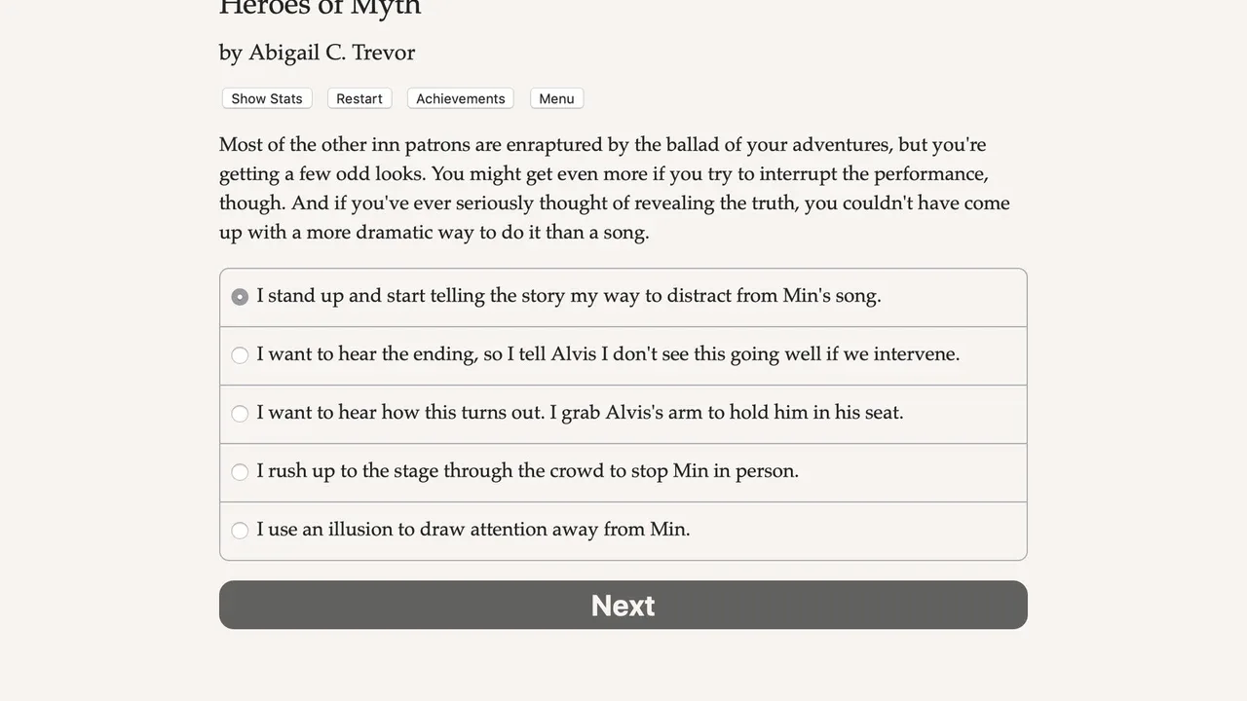Choose the radio button for using an illusion

click(240, 531)
